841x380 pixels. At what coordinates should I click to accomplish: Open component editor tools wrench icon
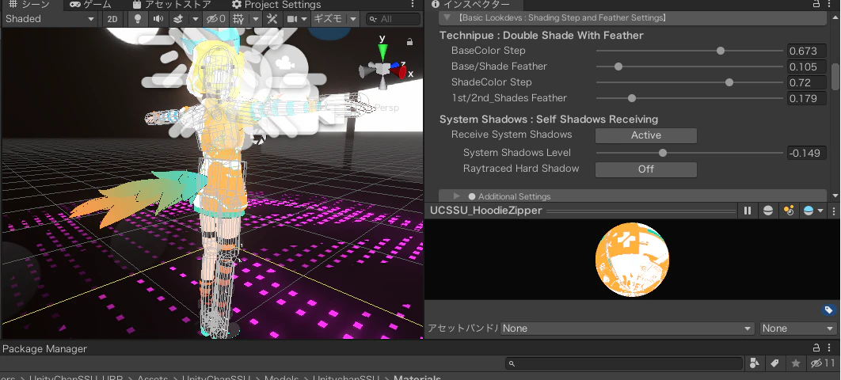[272, 19]
